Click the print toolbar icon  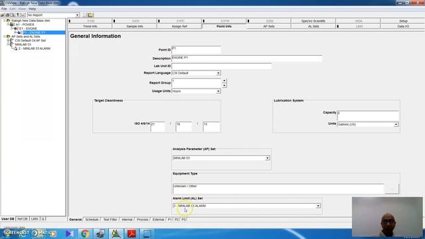tap(7, 15)
